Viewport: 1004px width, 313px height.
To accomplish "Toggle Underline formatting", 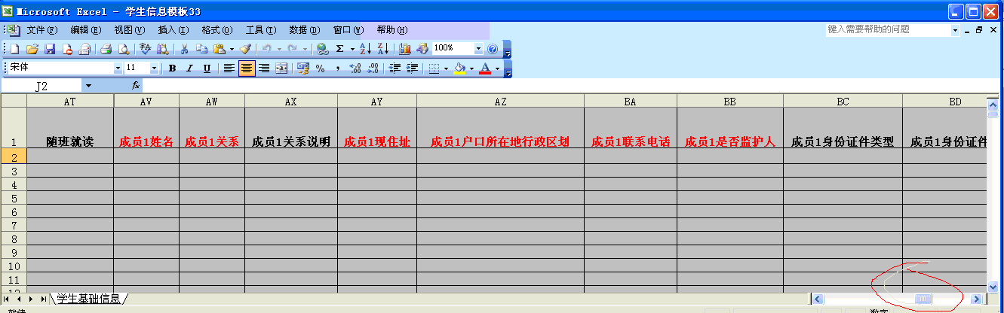I will [207, 68].
